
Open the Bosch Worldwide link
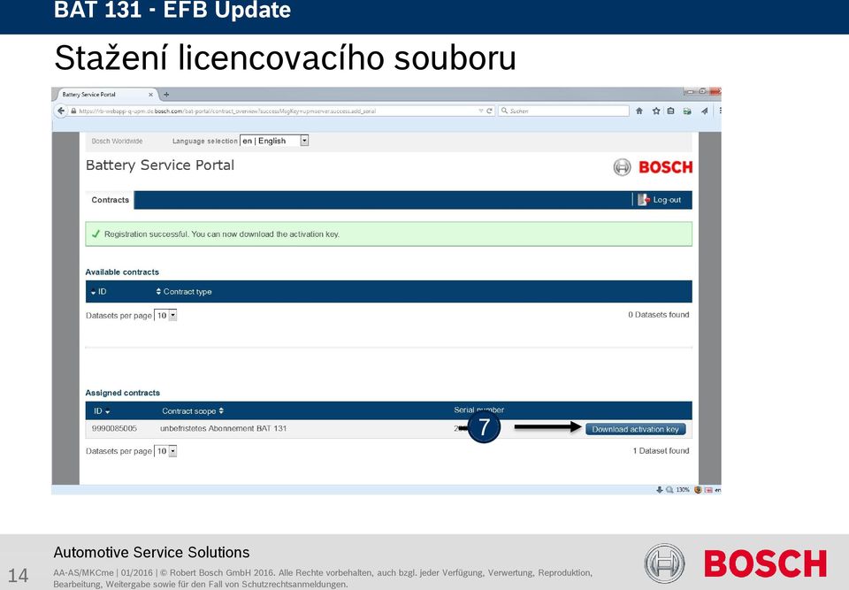pyautogui.click(x=117, y=141)
